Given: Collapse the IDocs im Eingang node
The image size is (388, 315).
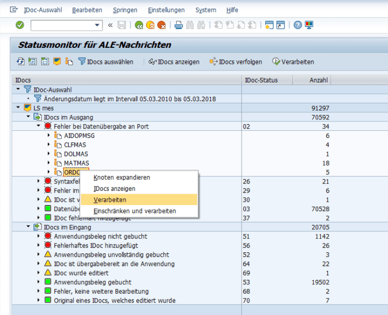Looking at the screenshot, I should (x=29, y=227).
